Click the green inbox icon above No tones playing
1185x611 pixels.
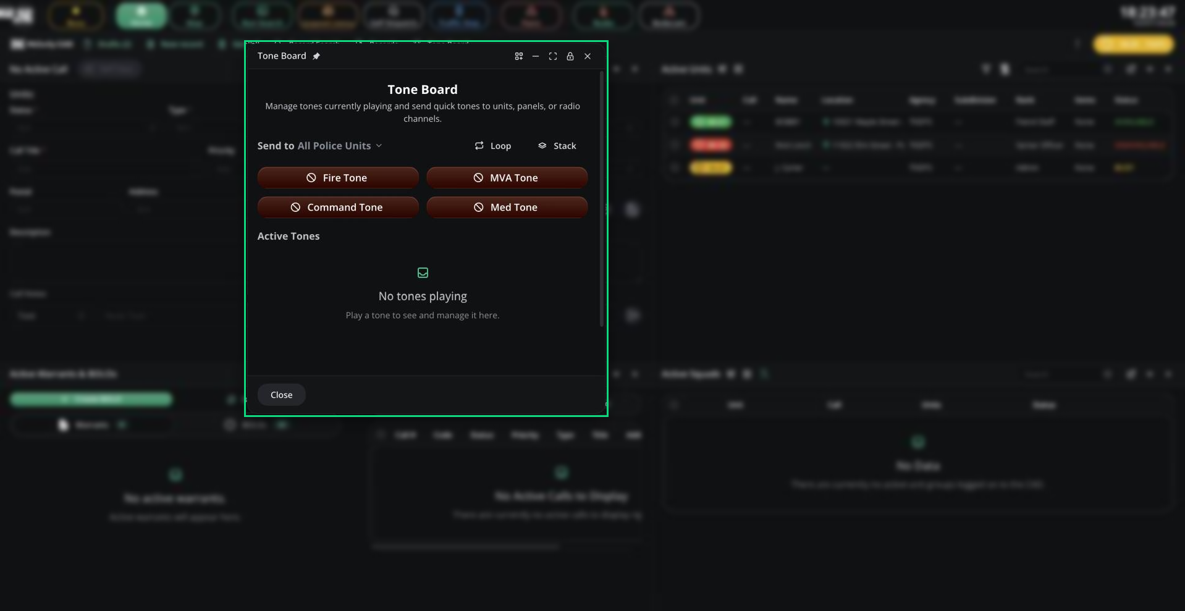tap(423, 272)
